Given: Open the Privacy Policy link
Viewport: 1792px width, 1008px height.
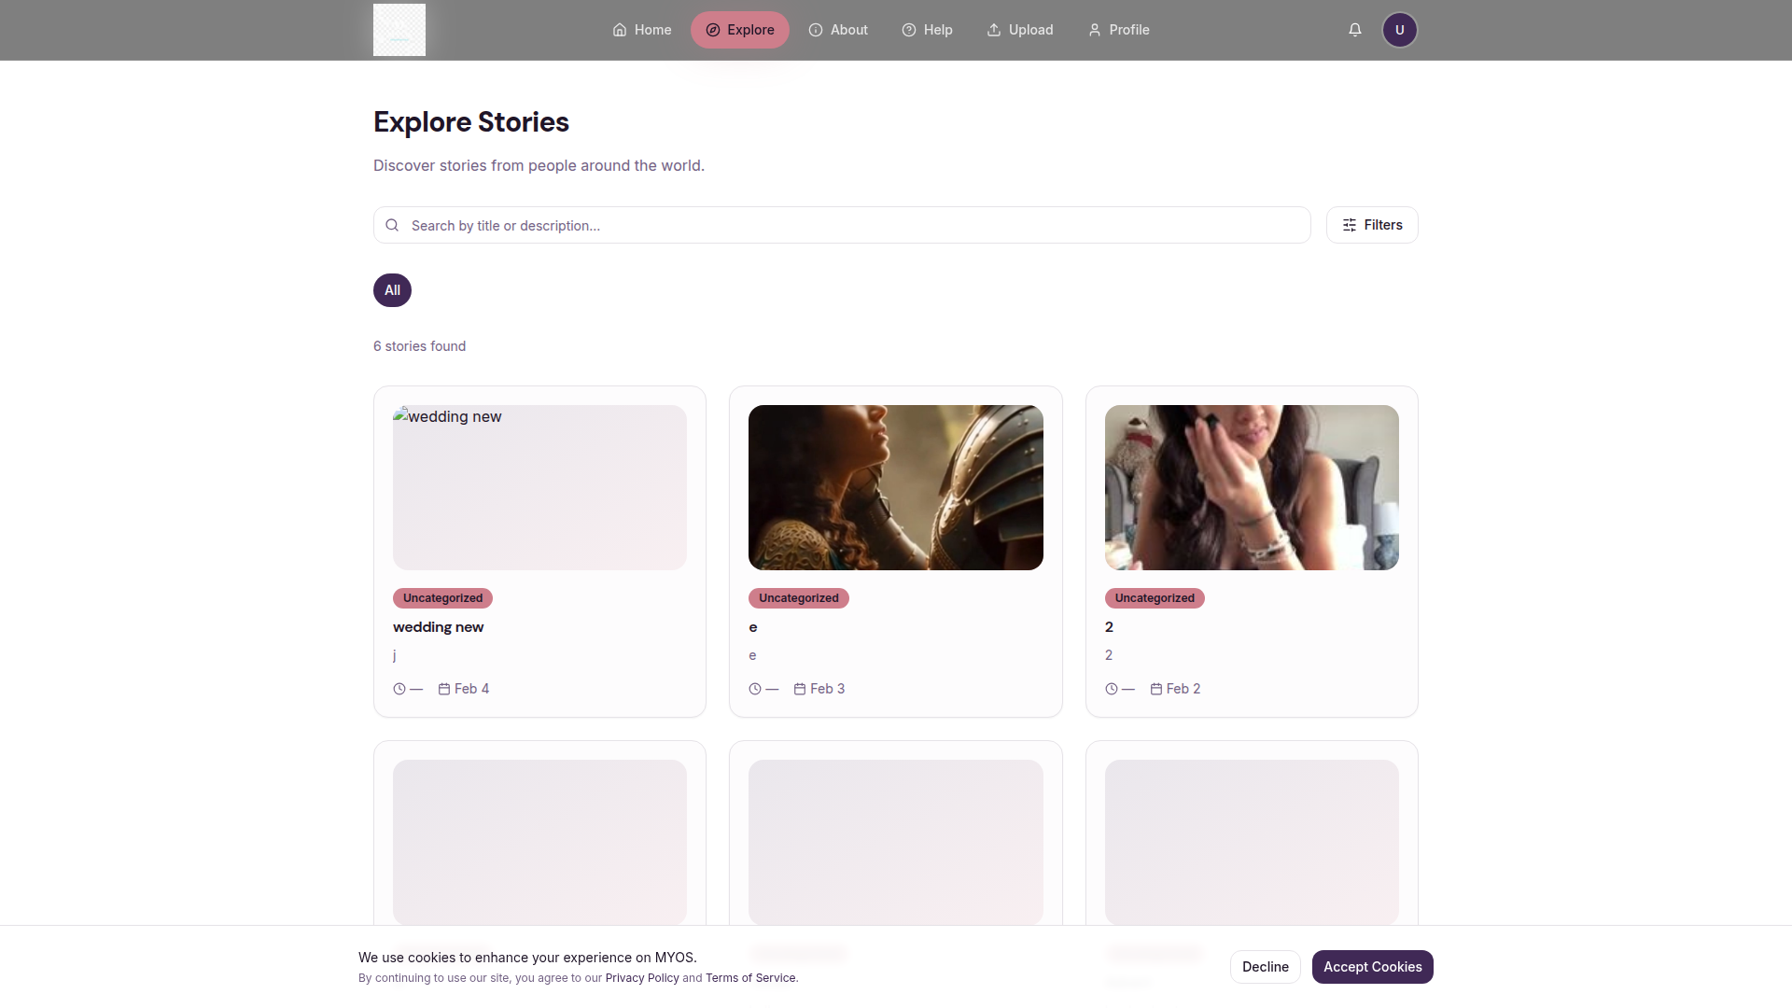Looking at the screenshot, I should (642, 978).
